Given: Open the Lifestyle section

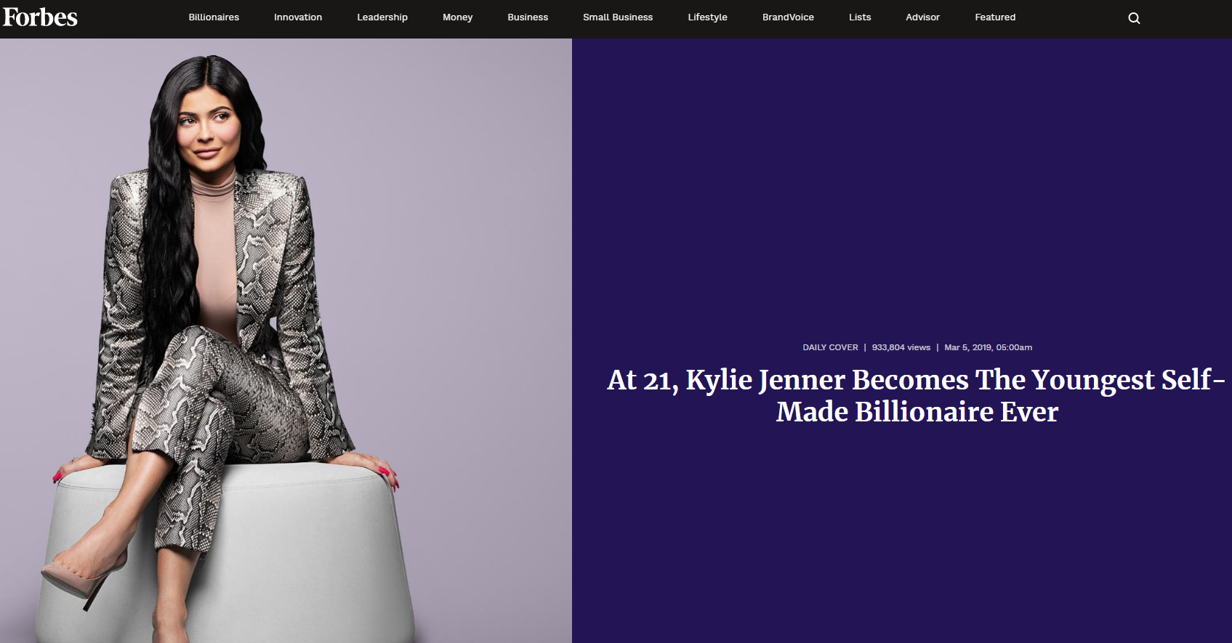Looking at the screenshot, I should [708, 17].
